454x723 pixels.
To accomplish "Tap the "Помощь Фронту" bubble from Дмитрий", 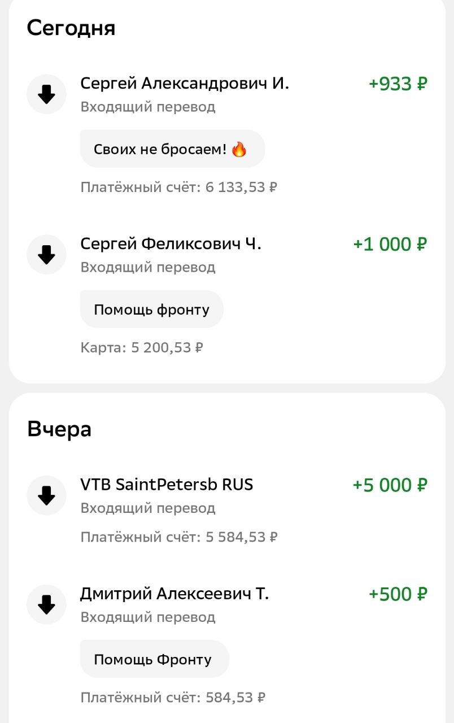I will [154, 659].
